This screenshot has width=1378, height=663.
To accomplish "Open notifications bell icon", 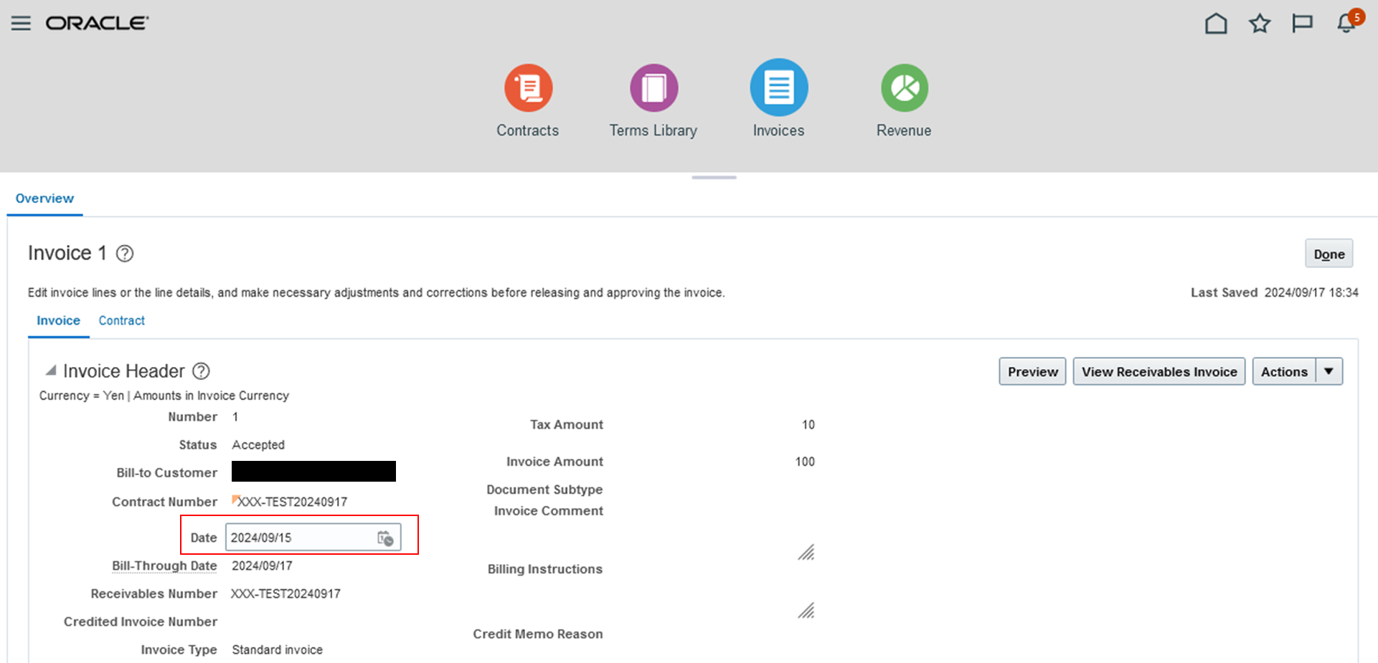I will click(1347, 22).
